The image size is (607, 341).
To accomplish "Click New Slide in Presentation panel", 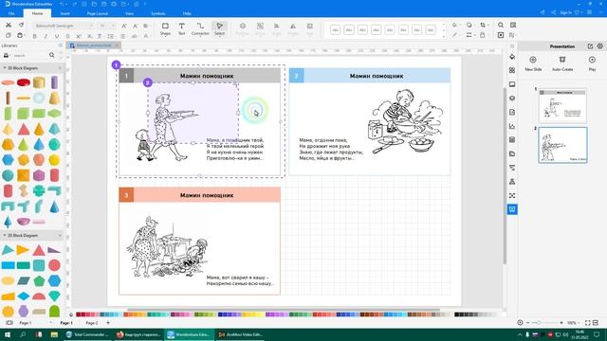I will [x=533, y=63].
